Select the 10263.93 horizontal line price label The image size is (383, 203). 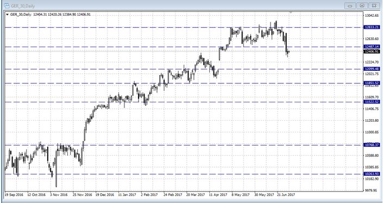click(372, 174)
